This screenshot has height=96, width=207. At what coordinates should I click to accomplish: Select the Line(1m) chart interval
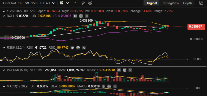(x=10, y=3)
